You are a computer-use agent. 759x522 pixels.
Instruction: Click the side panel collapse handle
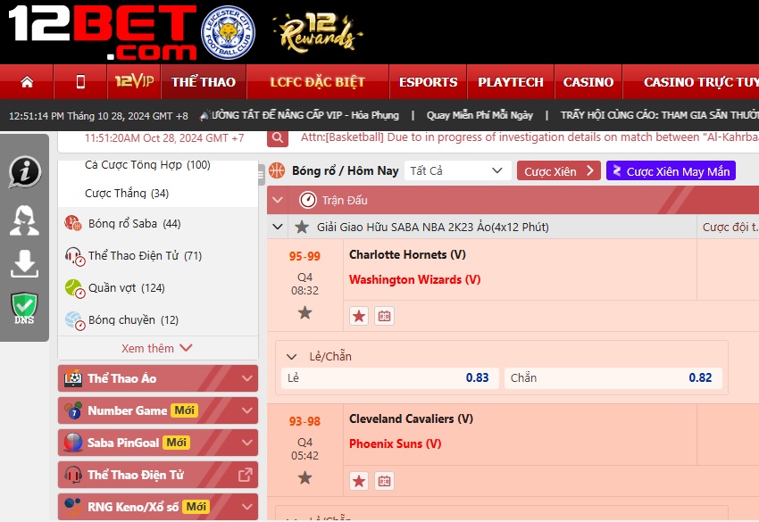pyautogui.click(x=261, y=174)
